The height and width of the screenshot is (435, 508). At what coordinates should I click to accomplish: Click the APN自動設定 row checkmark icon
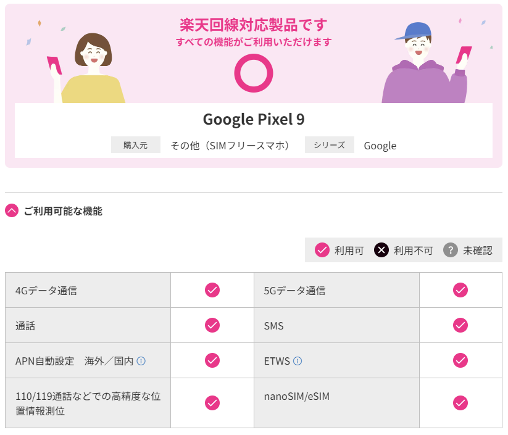[x=212, y=360]
